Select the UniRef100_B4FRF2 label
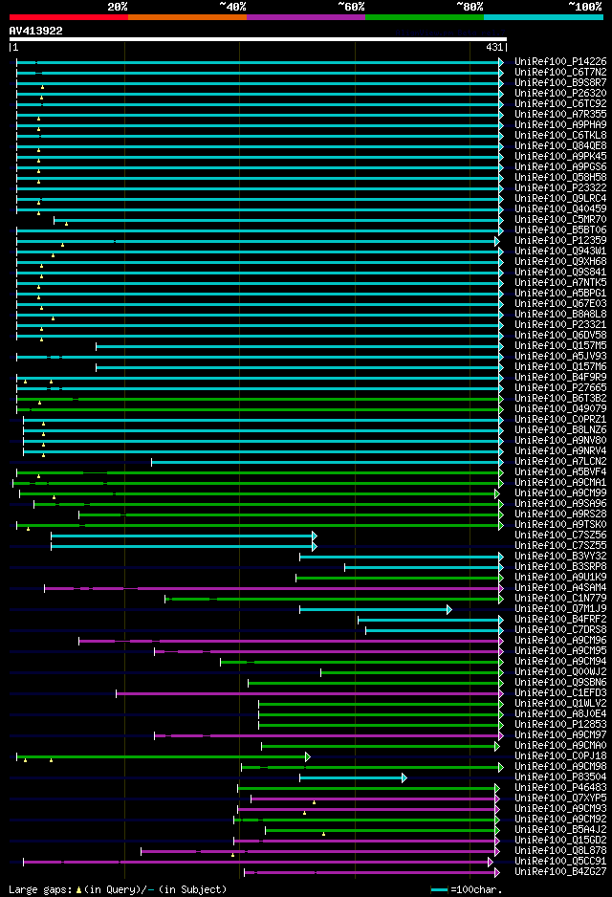 [560, 619]
